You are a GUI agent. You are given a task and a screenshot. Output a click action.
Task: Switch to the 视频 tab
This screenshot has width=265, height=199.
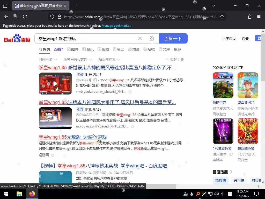(104, 49)
